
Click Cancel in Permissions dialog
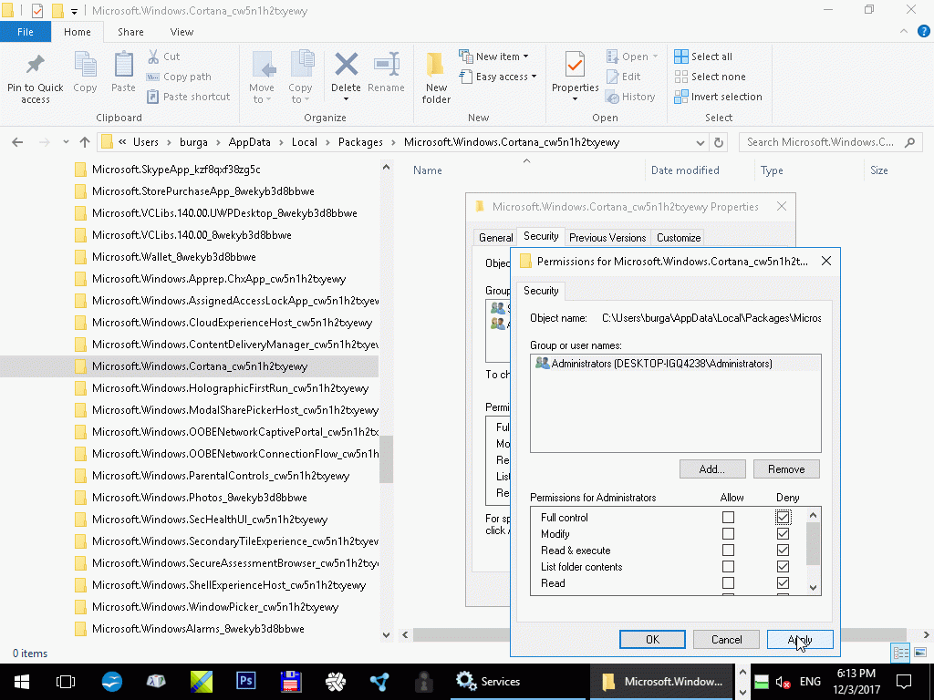pos(727,639)
